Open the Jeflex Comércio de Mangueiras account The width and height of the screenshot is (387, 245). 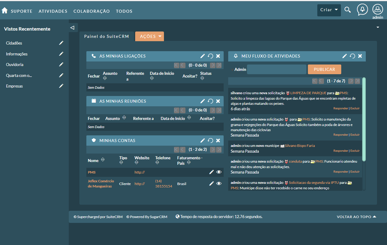click(x=101, y=184)
